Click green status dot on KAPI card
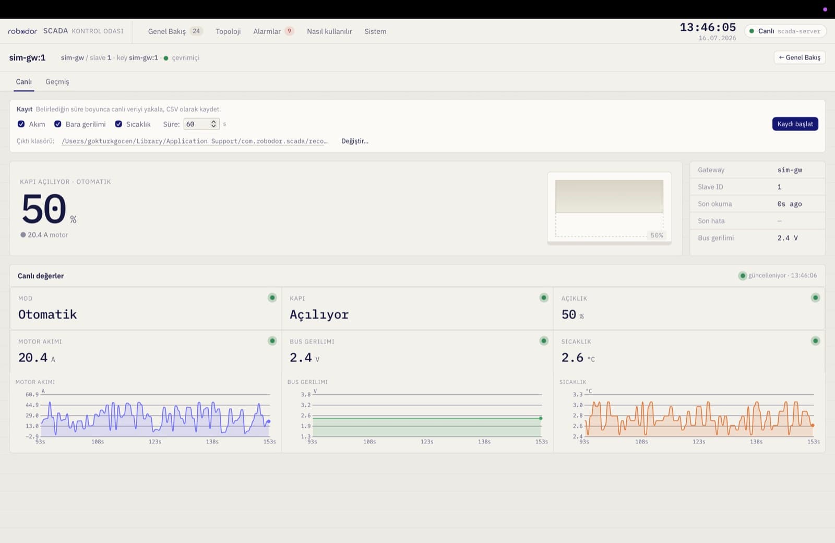835x543 pixels. pos(544,298)
